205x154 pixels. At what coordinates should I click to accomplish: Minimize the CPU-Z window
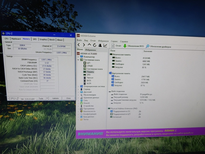point(54,35)
